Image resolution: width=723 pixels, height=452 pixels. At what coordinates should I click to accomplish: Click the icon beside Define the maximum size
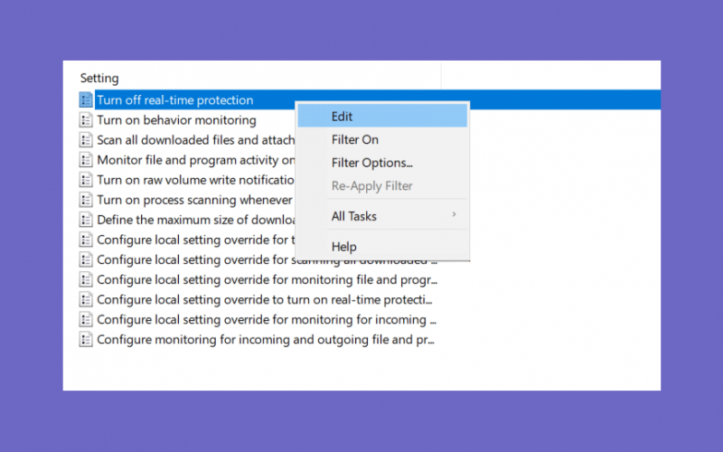point(86,220)
